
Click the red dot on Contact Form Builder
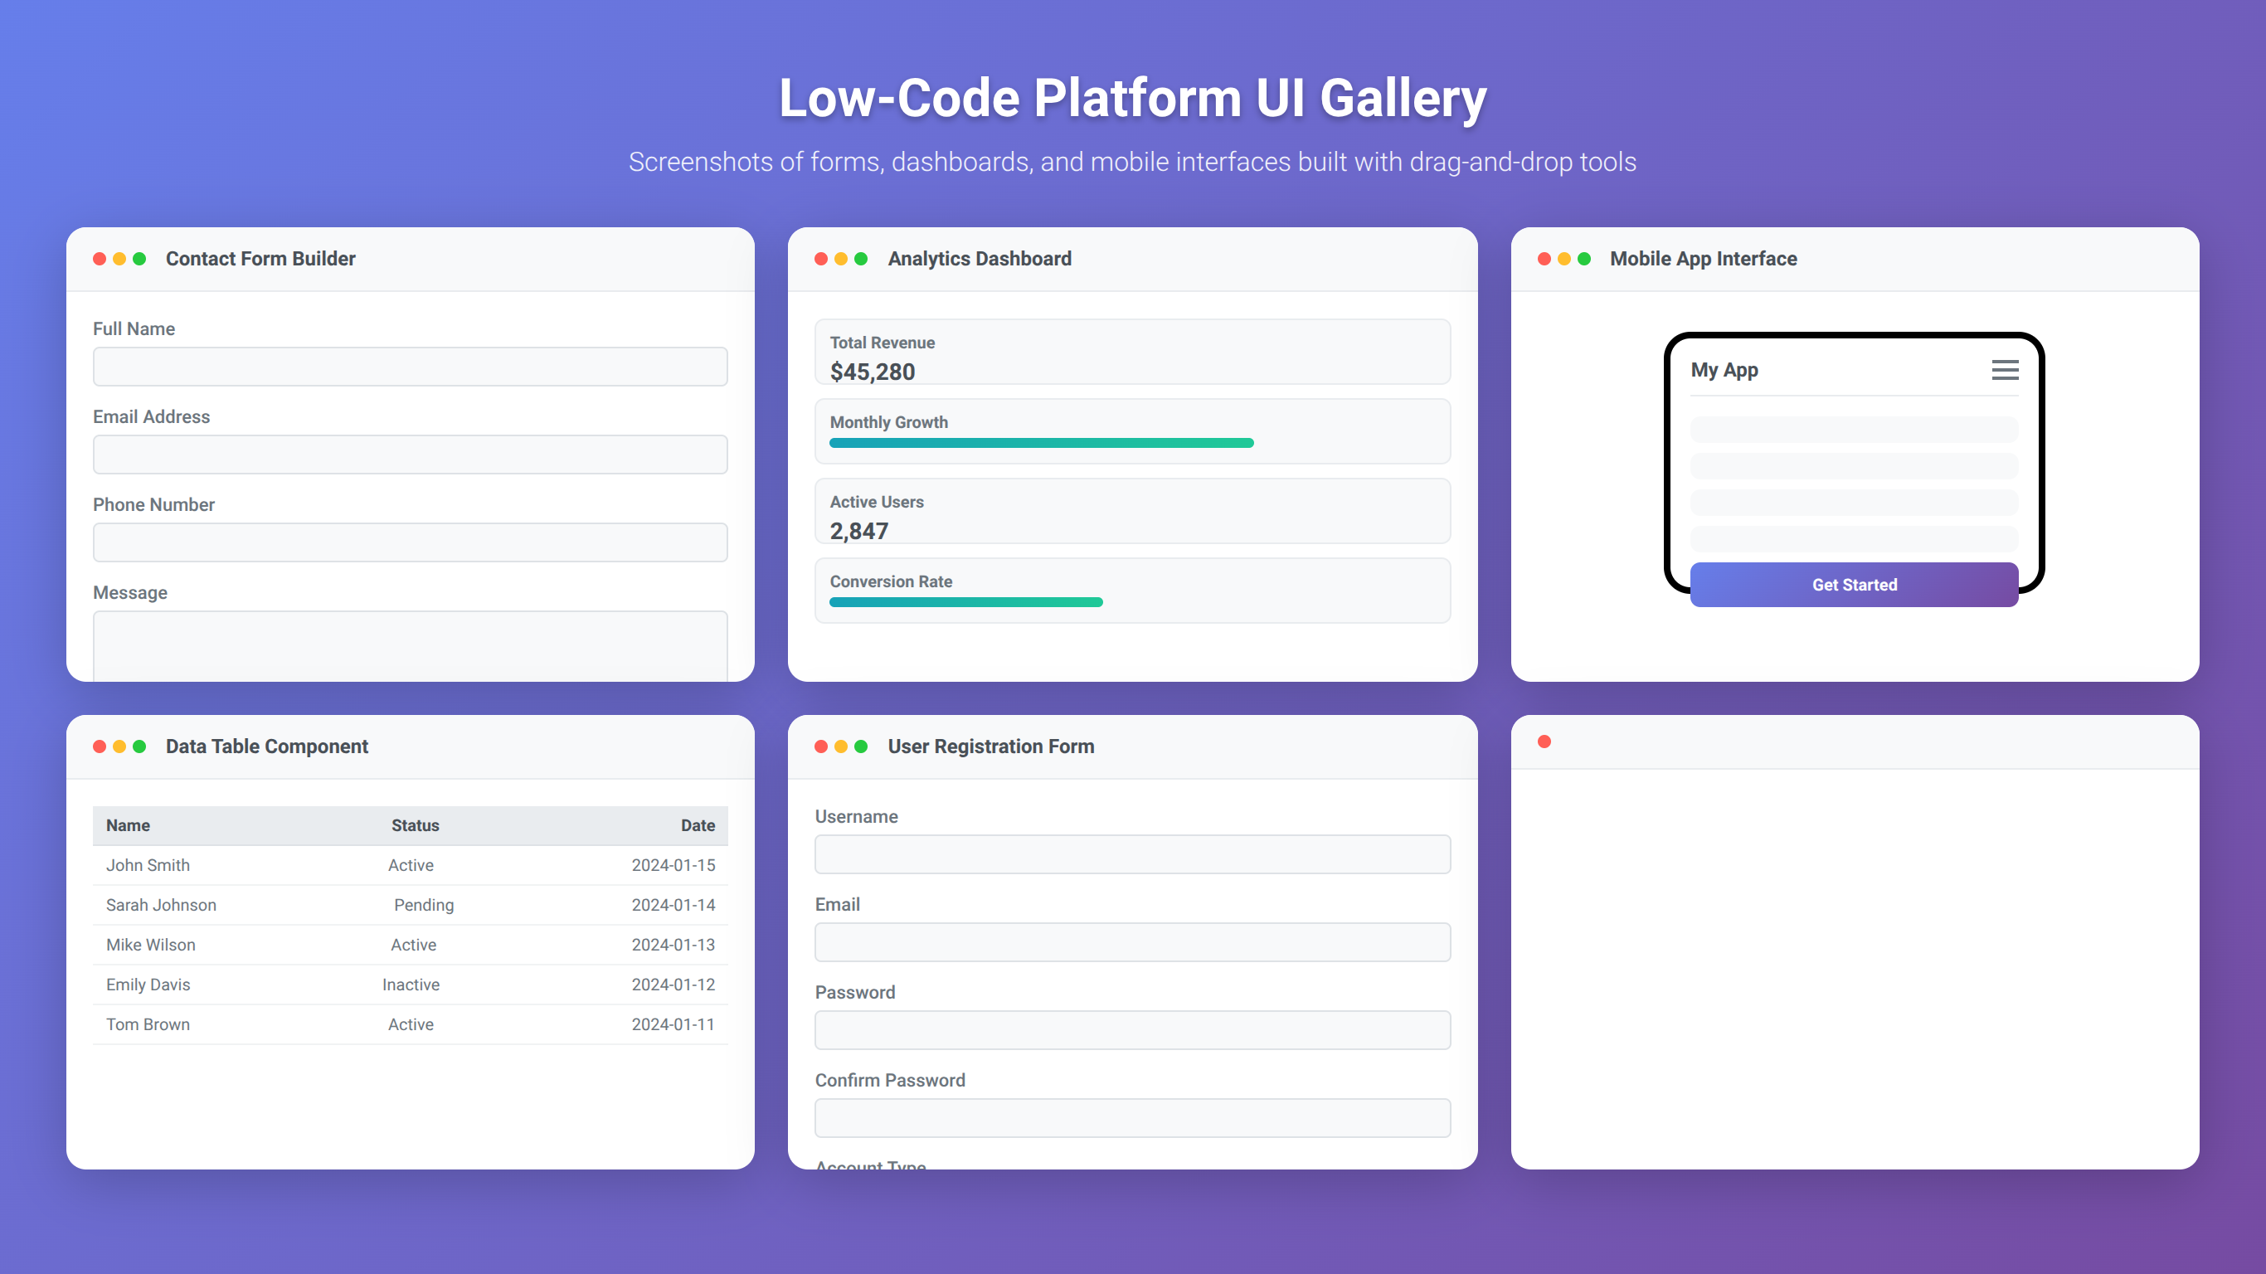coord(100,259)
